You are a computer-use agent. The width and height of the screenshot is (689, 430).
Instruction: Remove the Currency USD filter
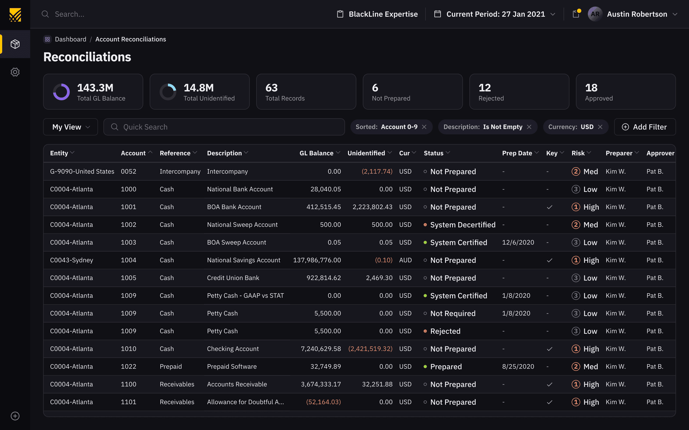coord(600,127)
